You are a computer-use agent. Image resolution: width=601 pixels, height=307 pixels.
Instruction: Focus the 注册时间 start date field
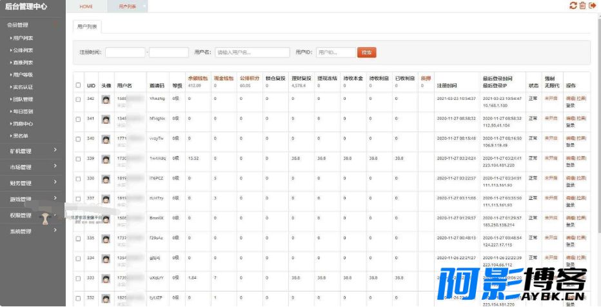click(125, 52)
